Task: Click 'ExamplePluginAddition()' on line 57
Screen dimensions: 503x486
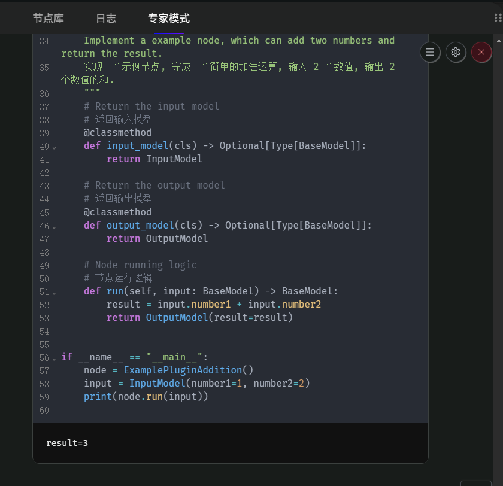Action: coord(189,370)
